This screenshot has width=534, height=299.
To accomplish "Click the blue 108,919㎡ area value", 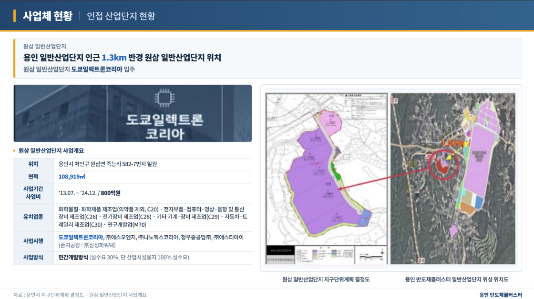I will pos(72,177).
